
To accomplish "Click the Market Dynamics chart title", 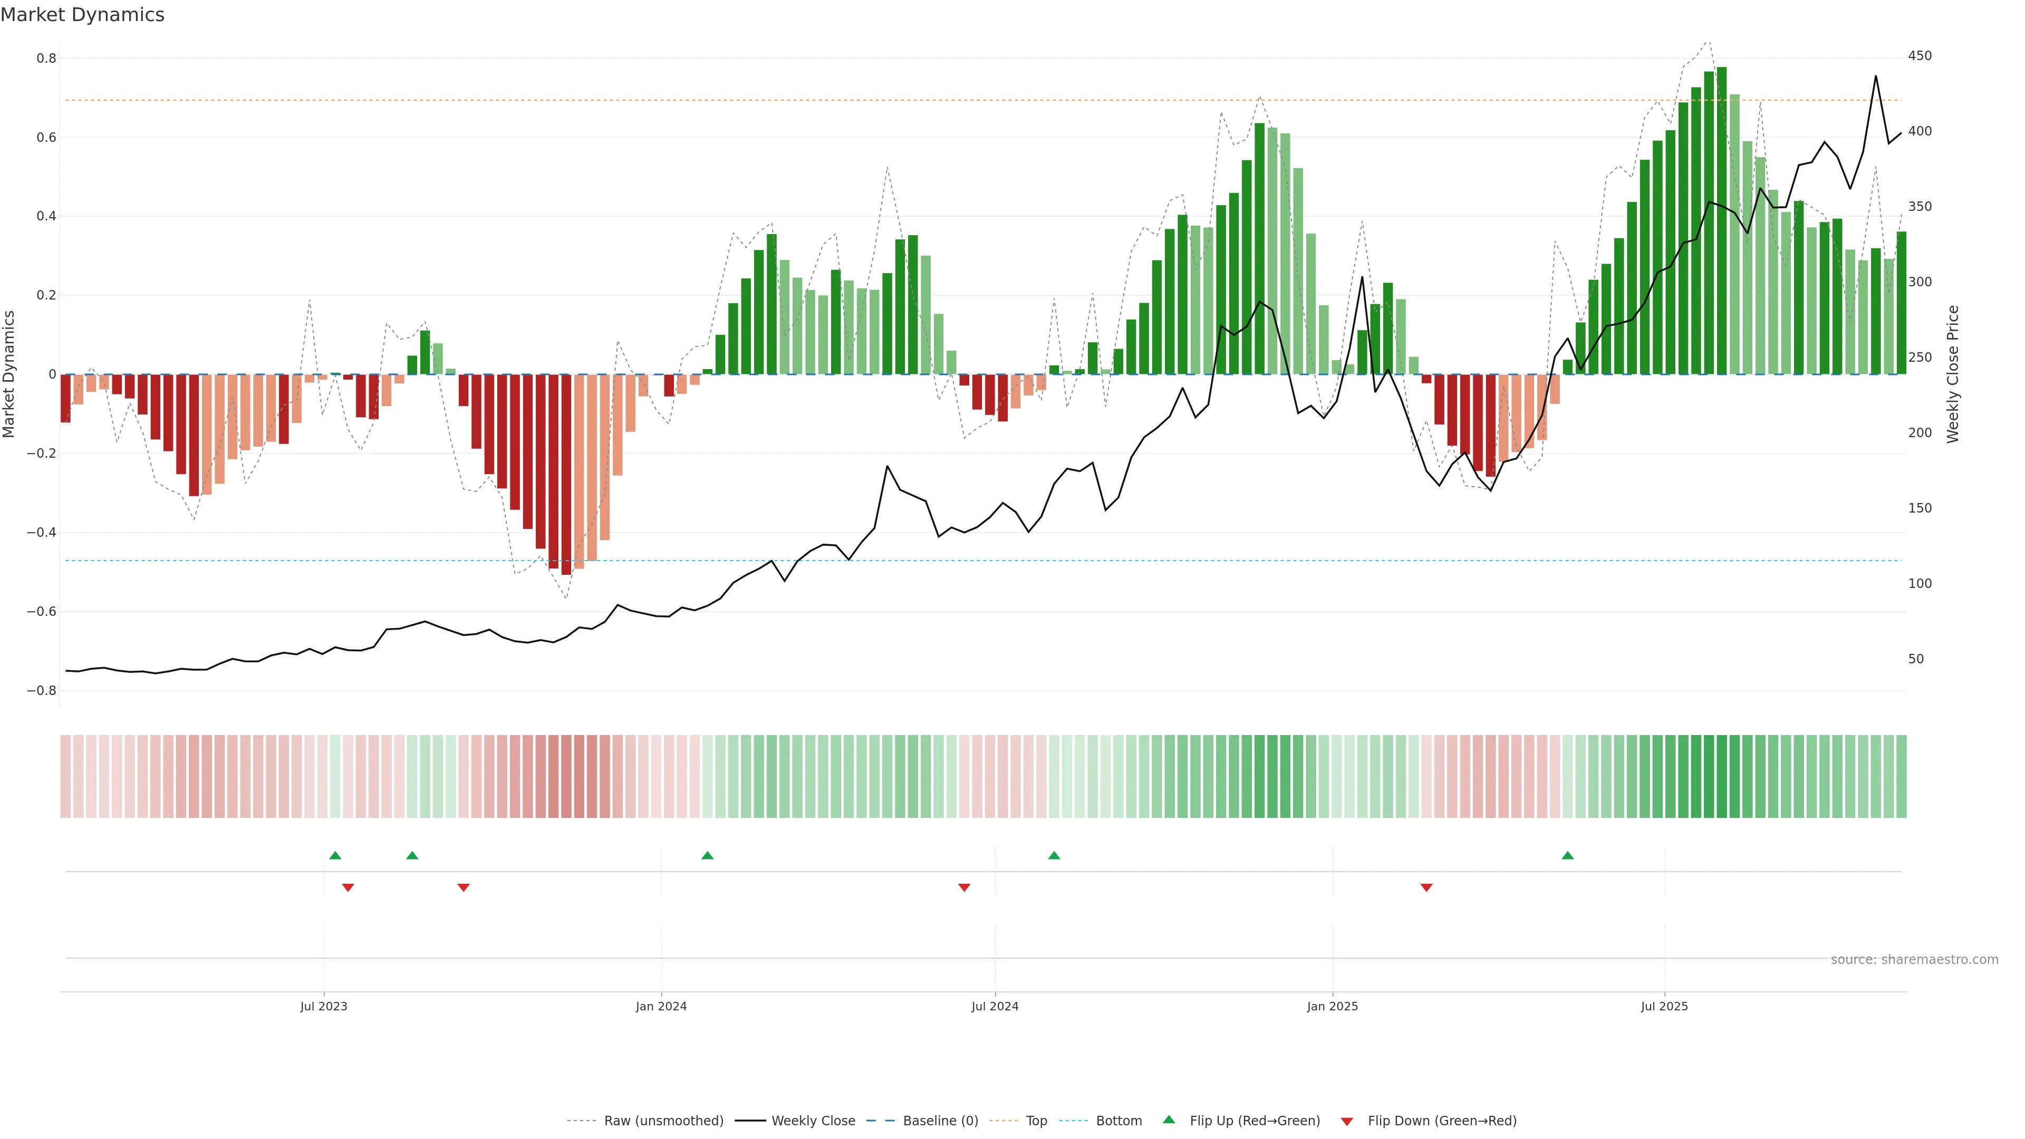I will [x=83, y=15].
